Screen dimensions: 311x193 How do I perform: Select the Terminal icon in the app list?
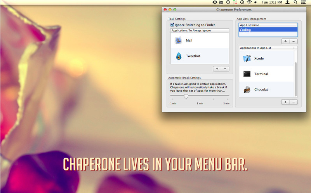[247, 74]
